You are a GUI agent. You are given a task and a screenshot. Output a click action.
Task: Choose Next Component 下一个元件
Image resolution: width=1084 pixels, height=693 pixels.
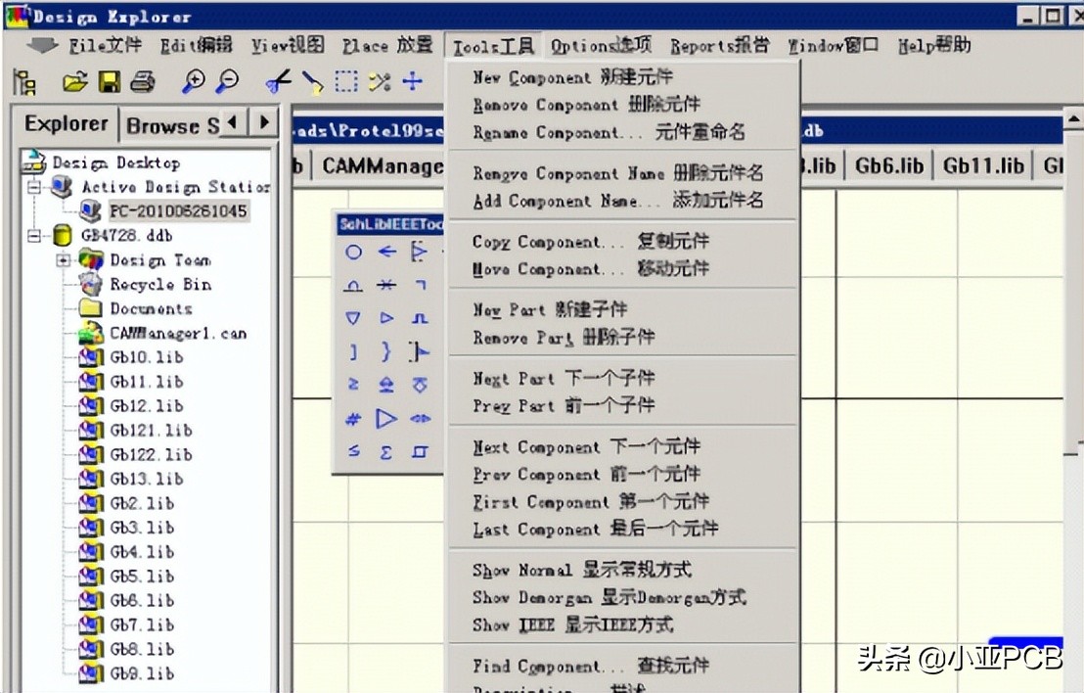[586, 446]
